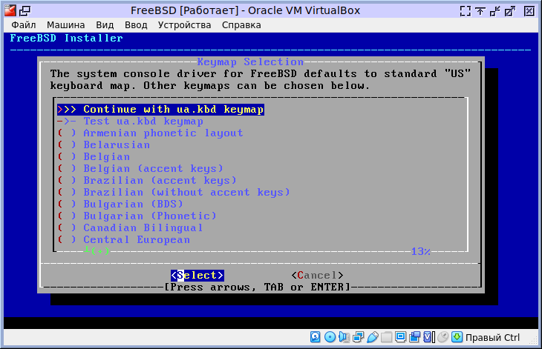Image resolution: width=542 pixels, height=349 pixels.
Task: Click the overlapping-windows icon next to the VirtualBox logo
Action: coord(25,11)
